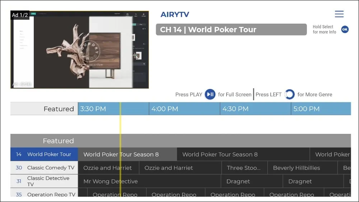Click the for Full Screen label

(235, 94)
